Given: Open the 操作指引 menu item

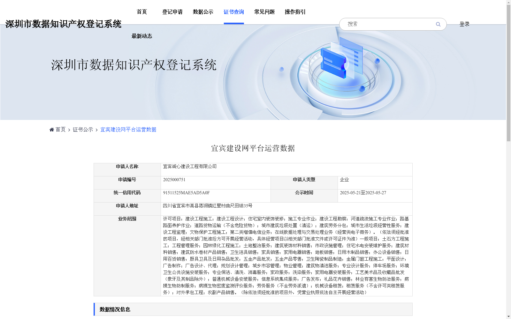Looking at the screenshot, I should point(295,12).
